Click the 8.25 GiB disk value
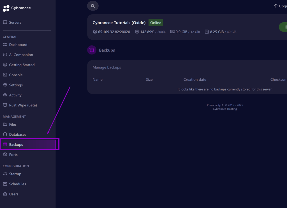Screen dimensions: 287x208 point(217,32)
